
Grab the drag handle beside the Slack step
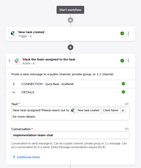[10, 61]
